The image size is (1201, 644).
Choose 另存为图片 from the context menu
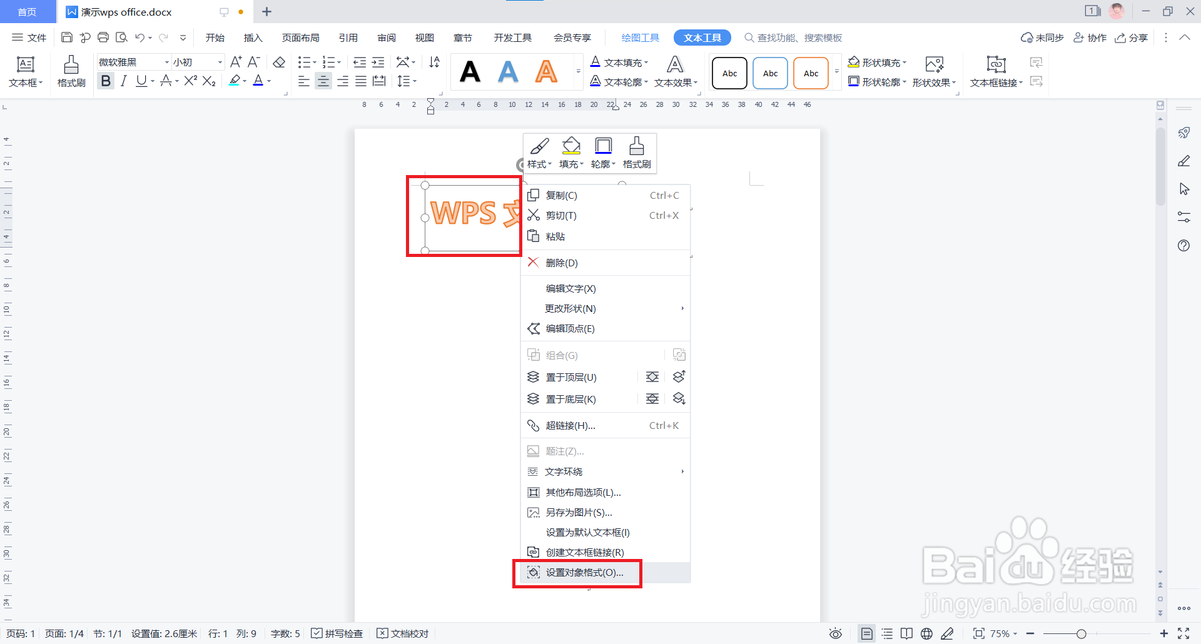[x=578, y=512]
